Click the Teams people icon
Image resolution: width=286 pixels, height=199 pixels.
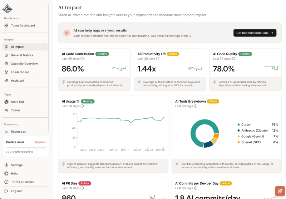[6, 110]
